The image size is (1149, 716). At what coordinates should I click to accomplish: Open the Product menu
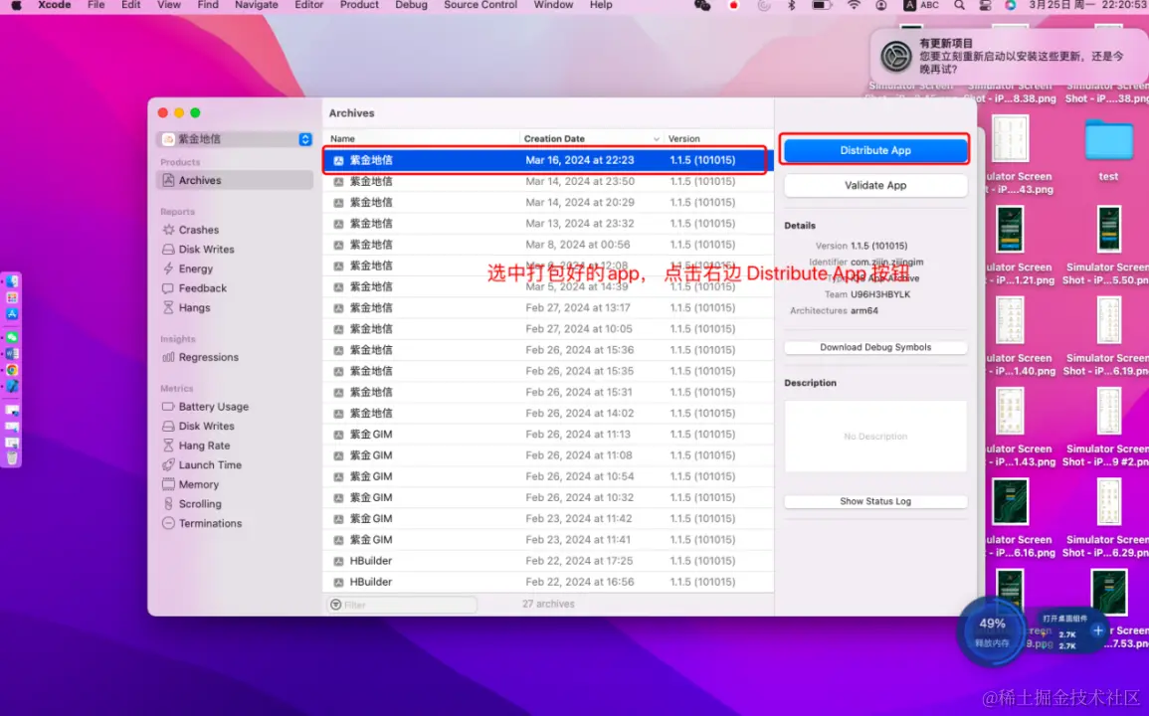coord(359,5)
